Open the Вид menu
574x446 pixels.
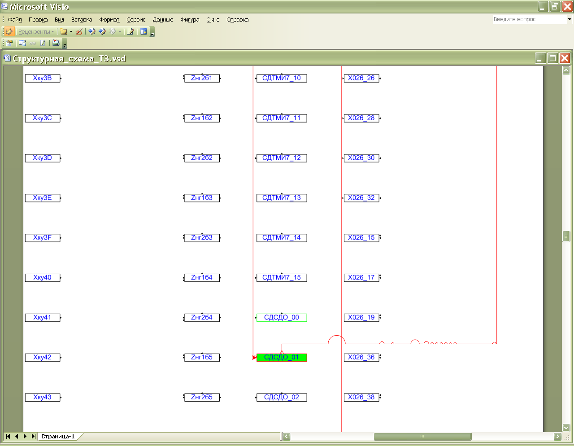tap(60, 20)
